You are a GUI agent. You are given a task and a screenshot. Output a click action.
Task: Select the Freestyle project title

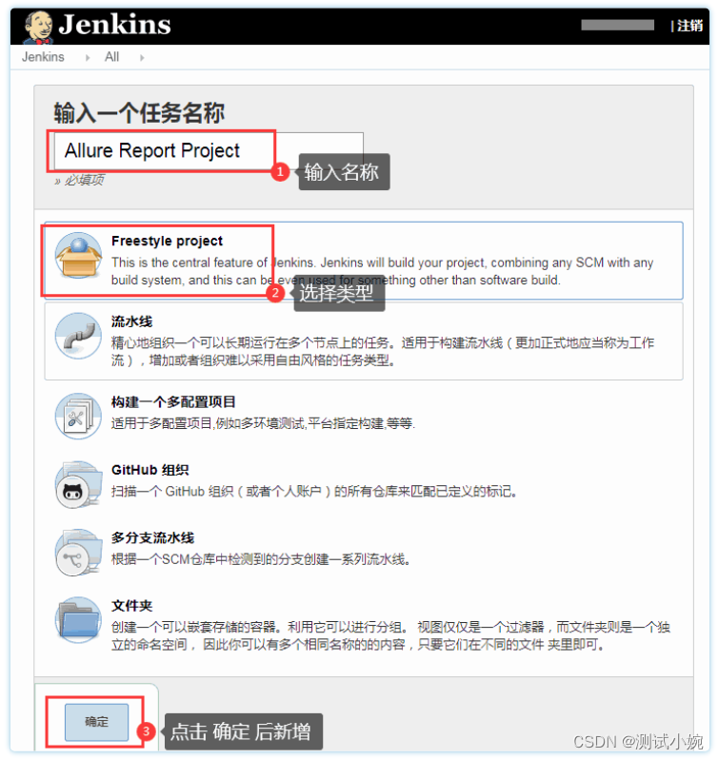point(167,241)
